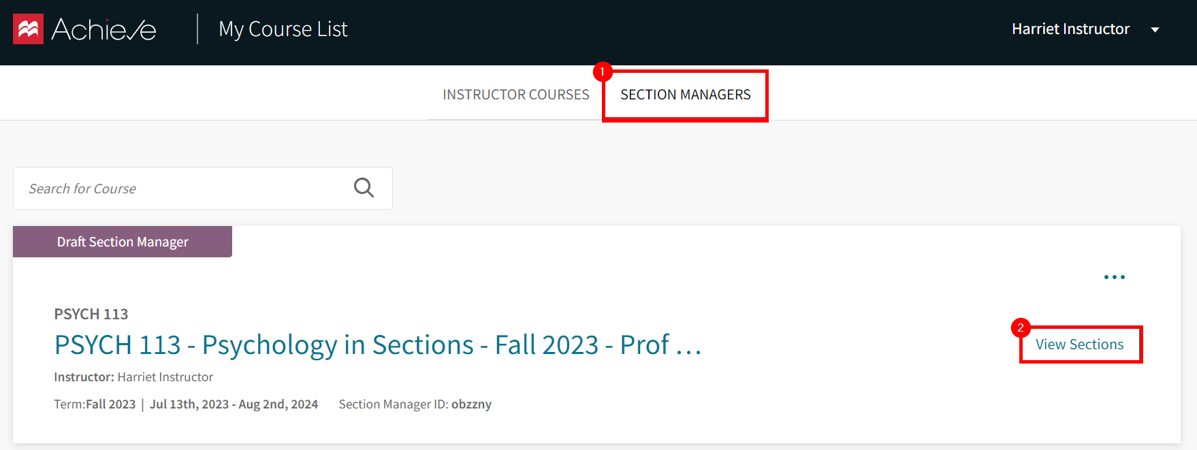Click the Draft Section Manager badge

(x=122, y=241)
